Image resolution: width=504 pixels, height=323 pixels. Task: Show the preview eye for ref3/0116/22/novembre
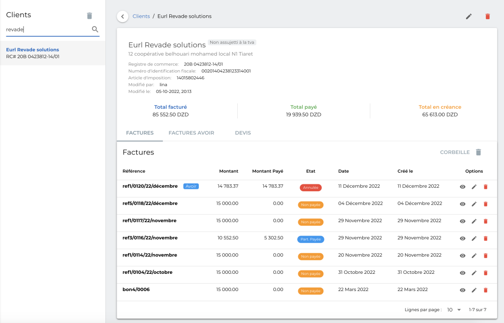(462, 239)
